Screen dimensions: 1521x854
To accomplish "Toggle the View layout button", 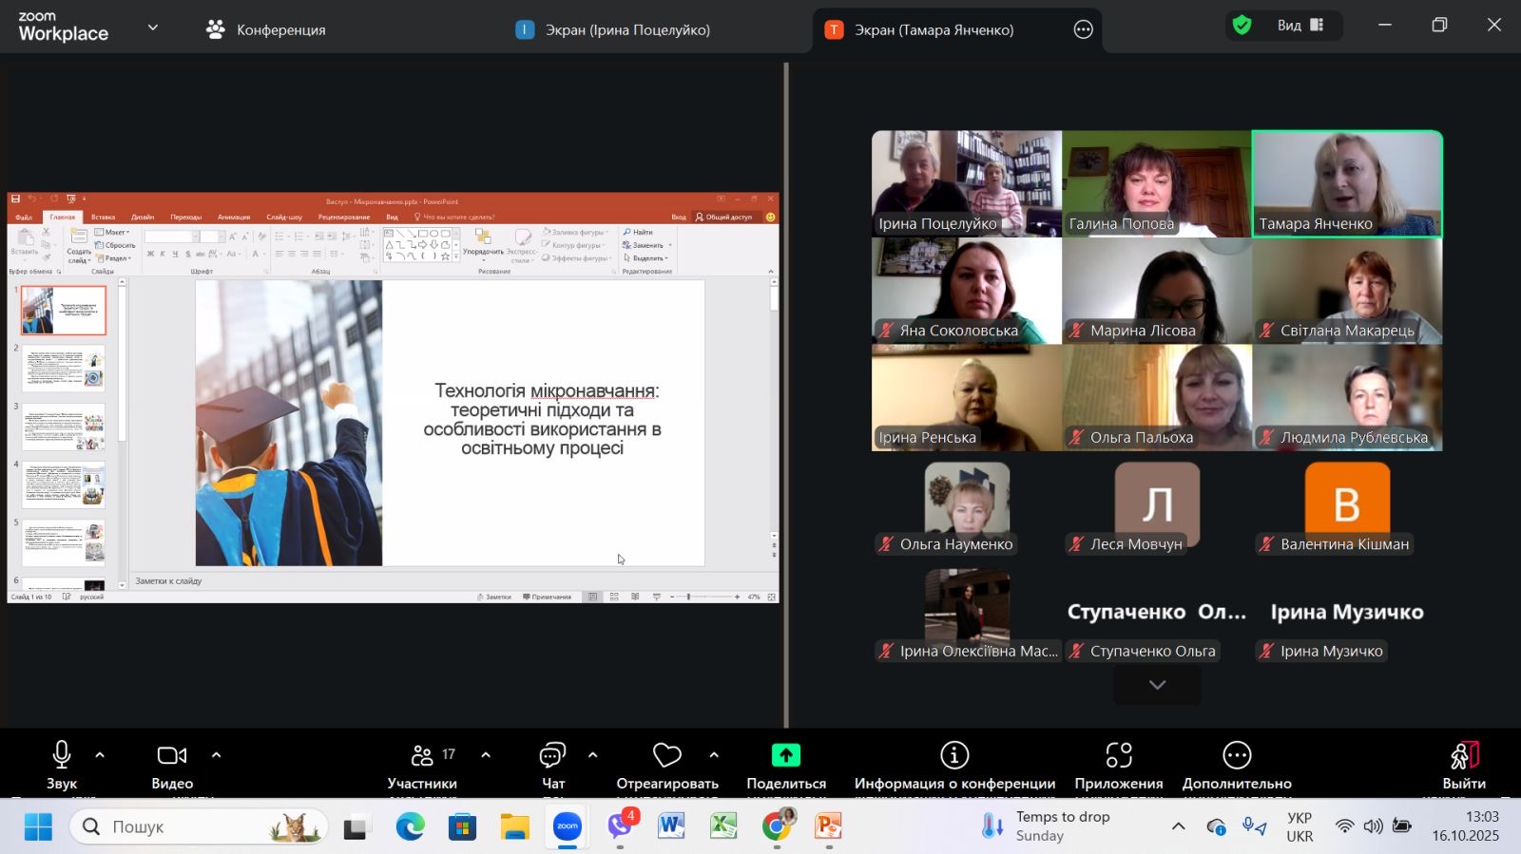I will click(x=1300, y=26).
